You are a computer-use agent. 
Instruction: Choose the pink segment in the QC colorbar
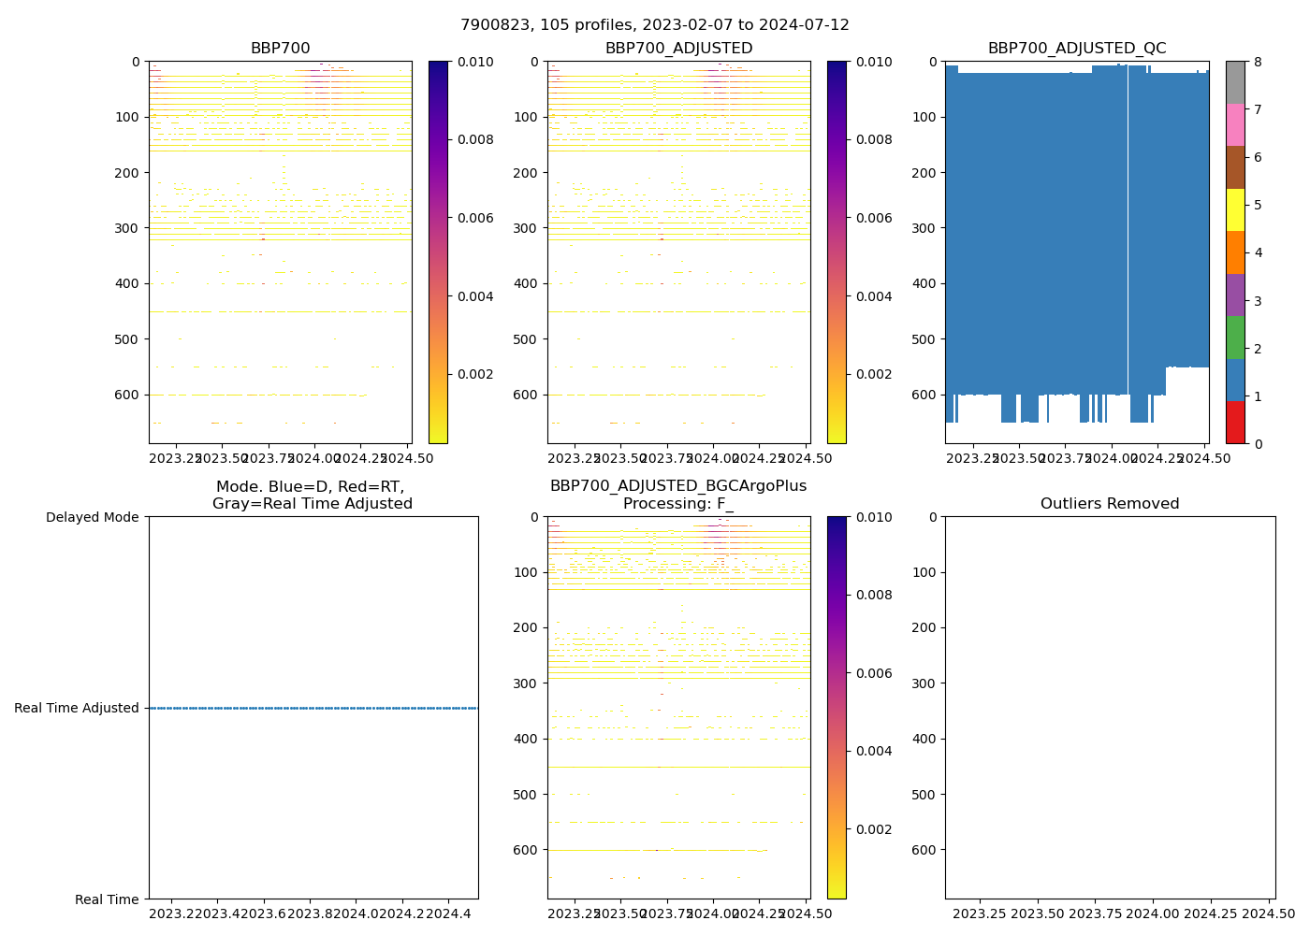point(1235,124)
